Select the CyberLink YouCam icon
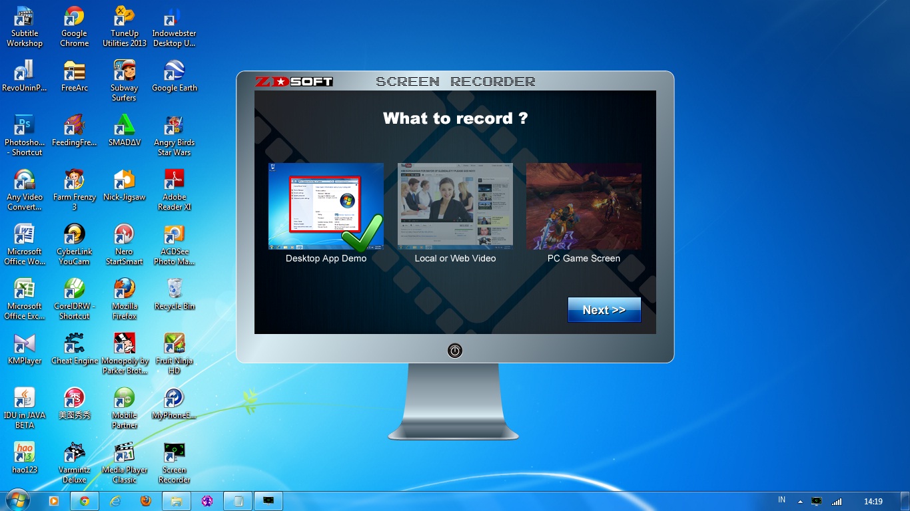This screenshot has width=910, height=511. click(x=75, y=244)
